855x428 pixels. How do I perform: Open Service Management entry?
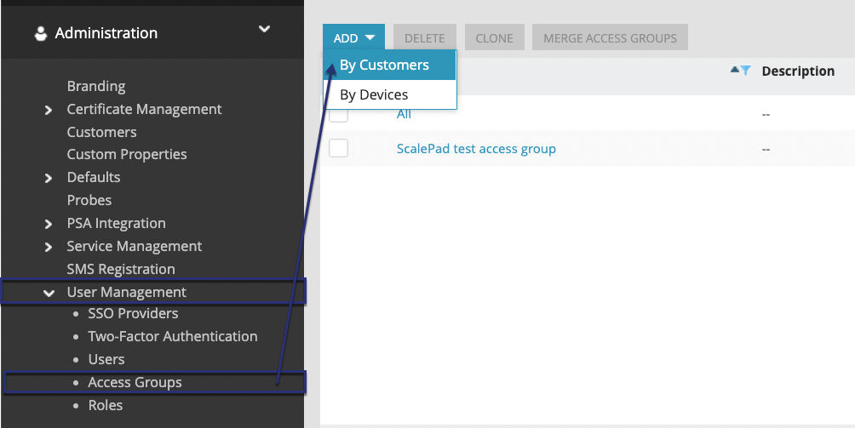coord(135,246)
